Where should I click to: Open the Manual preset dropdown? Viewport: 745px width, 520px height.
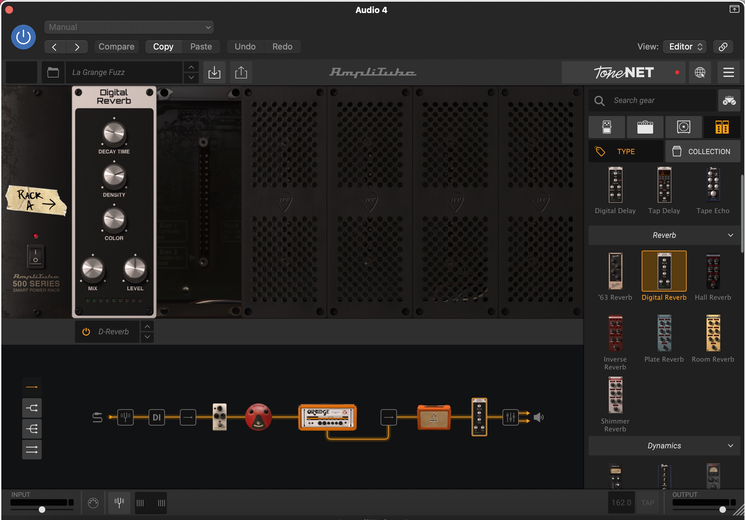pyautogui.click(x=129, y=27)
